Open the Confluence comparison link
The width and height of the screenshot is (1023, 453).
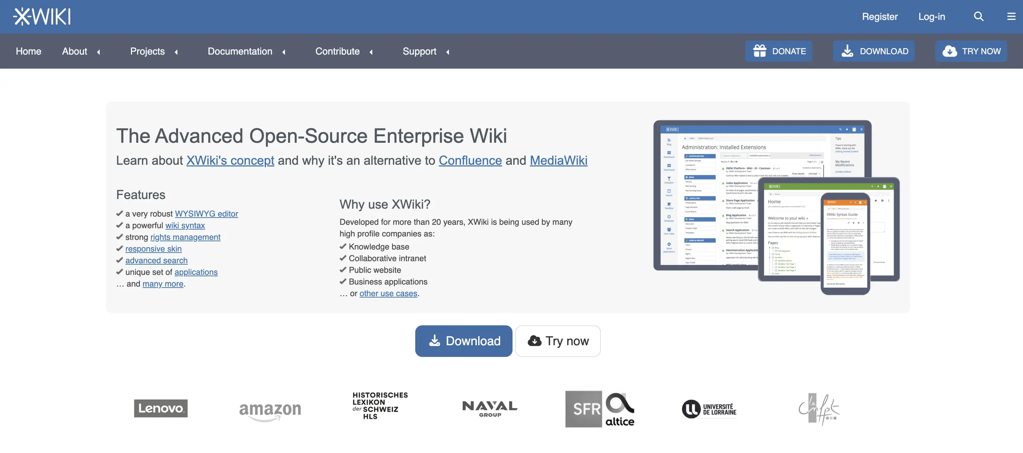(470, 160)
